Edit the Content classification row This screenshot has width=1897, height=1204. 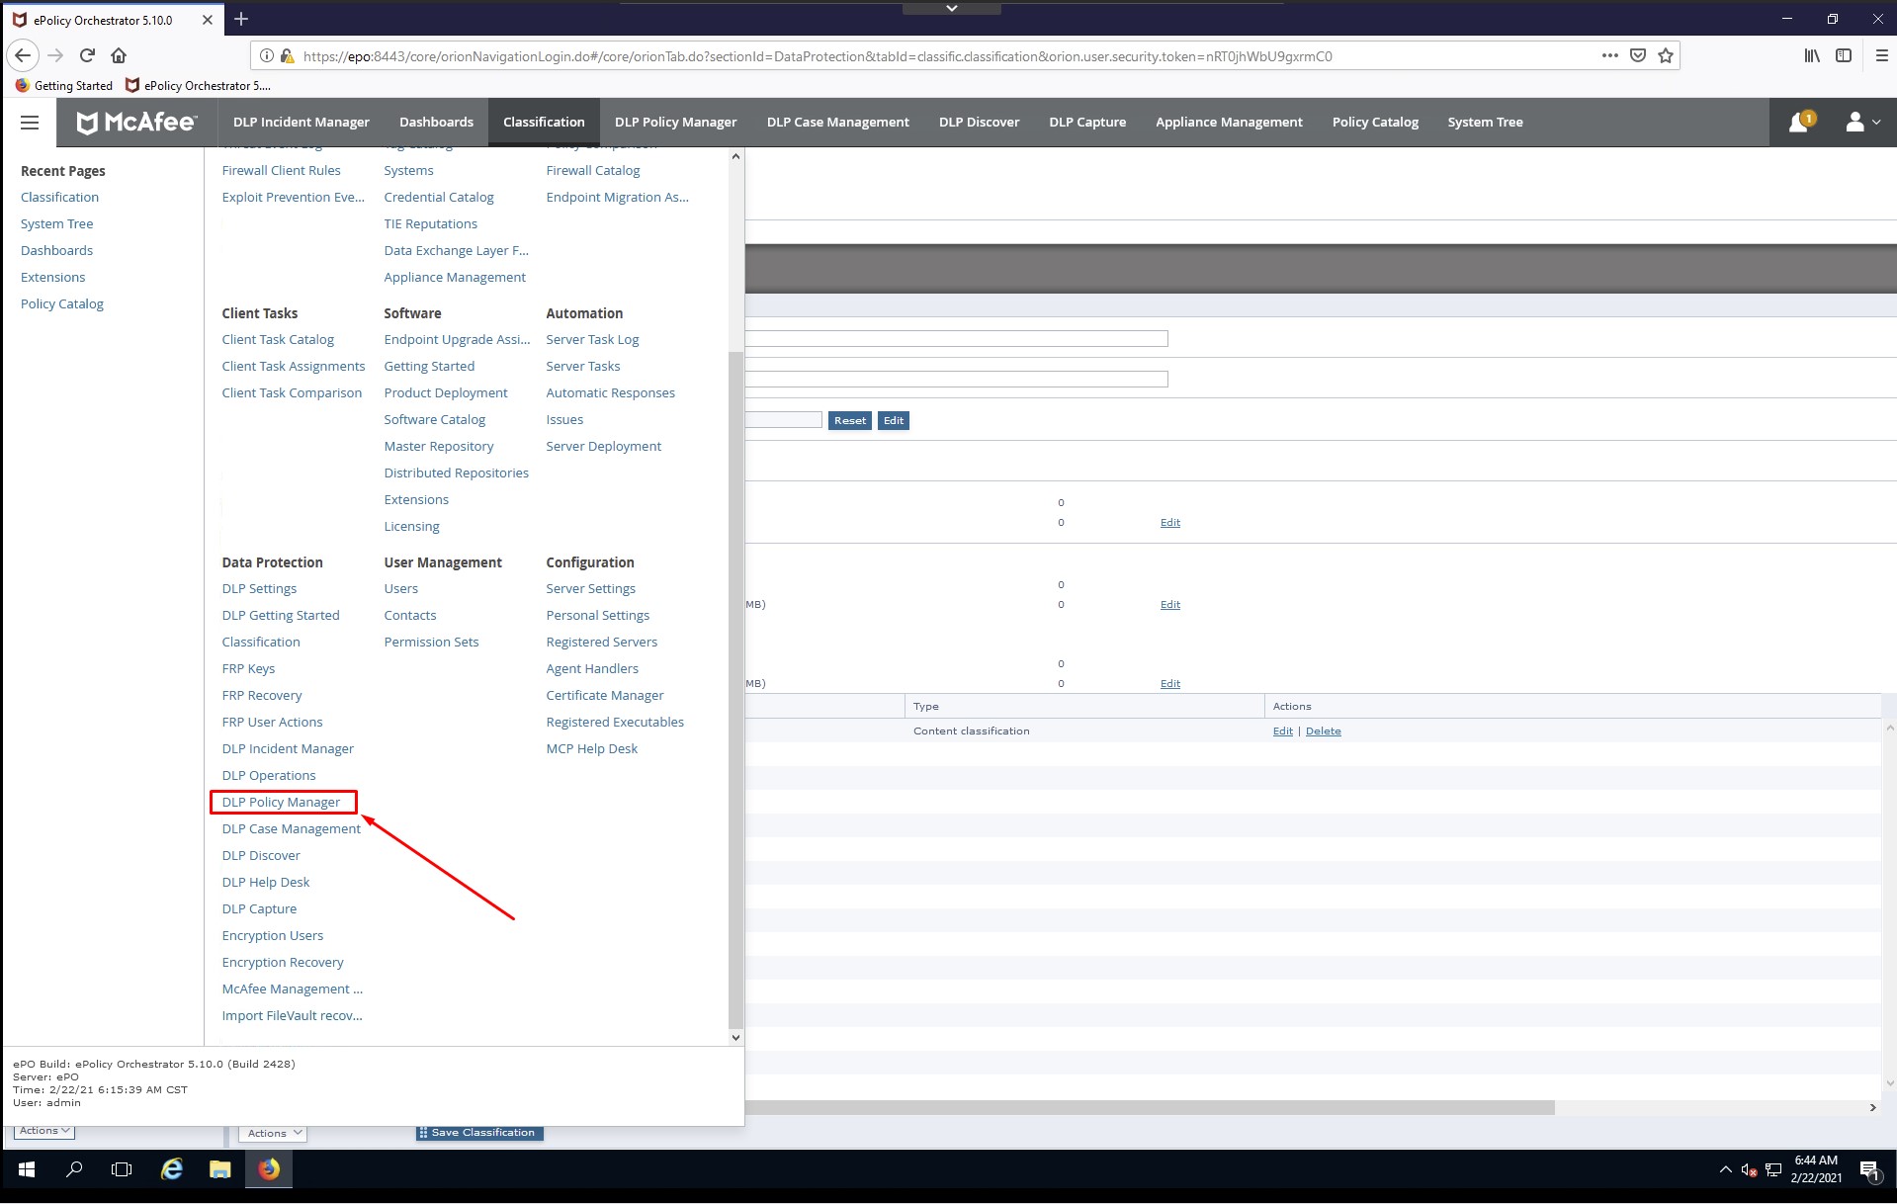1282,731
